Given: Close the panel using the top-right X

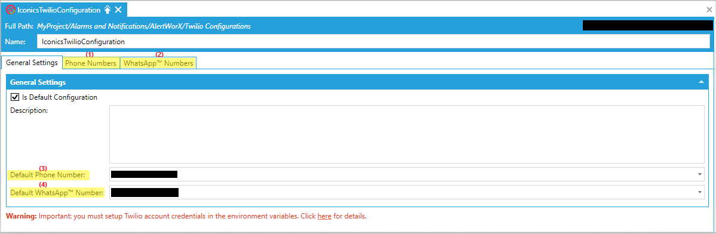Looking at the screenshot, I should [709, 10].
